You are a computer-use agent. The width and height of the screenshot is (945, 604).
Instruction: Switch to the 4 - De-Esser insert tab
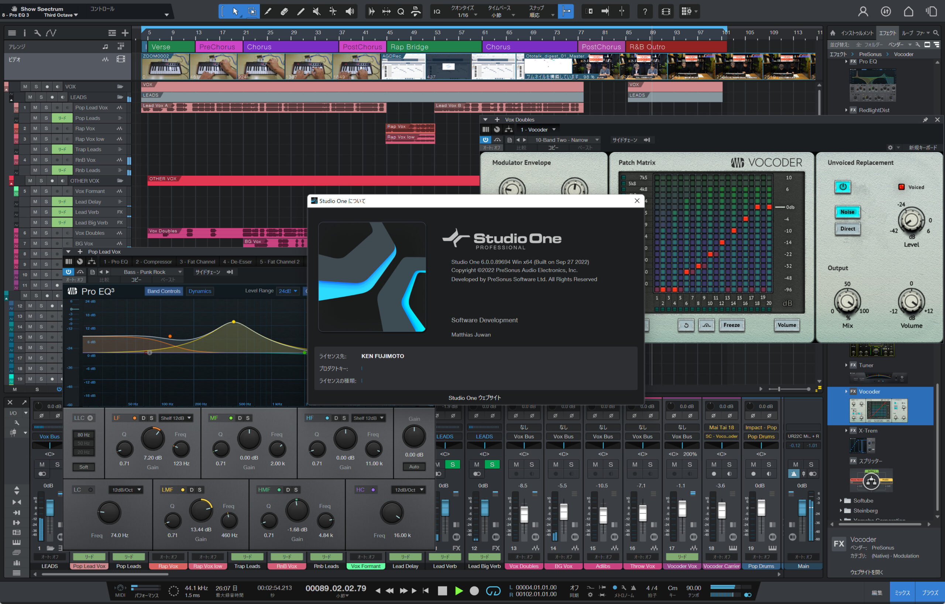click(x=237, y=262)
